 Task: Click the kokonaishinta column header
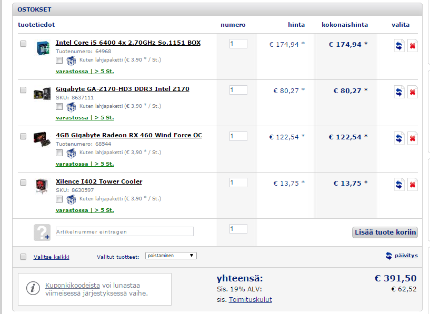point(345,25)
